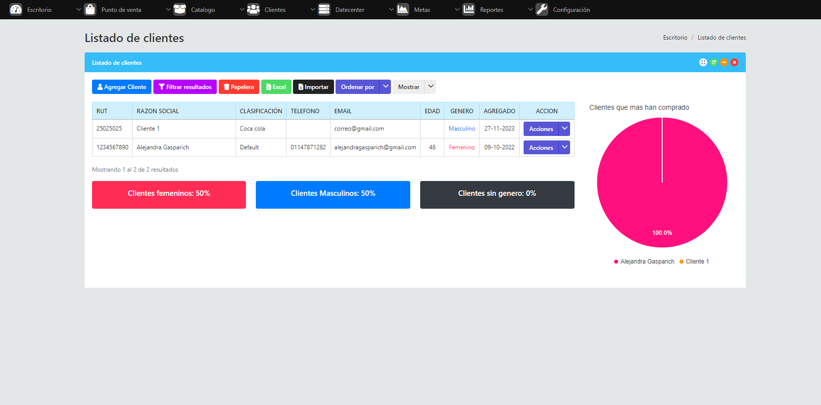Click Acciones button for Cliente 1
The height and width of the screenshot is (405, 821).
point(541,129)
